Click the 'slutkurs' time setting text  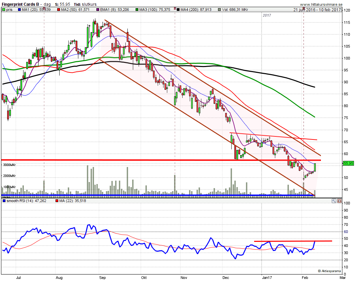[89, 4]
